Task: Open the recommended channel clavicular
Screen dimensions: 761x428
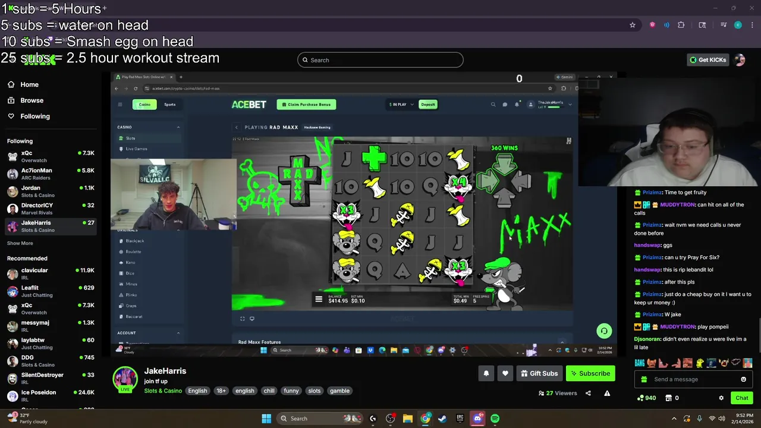Action: 51,273
